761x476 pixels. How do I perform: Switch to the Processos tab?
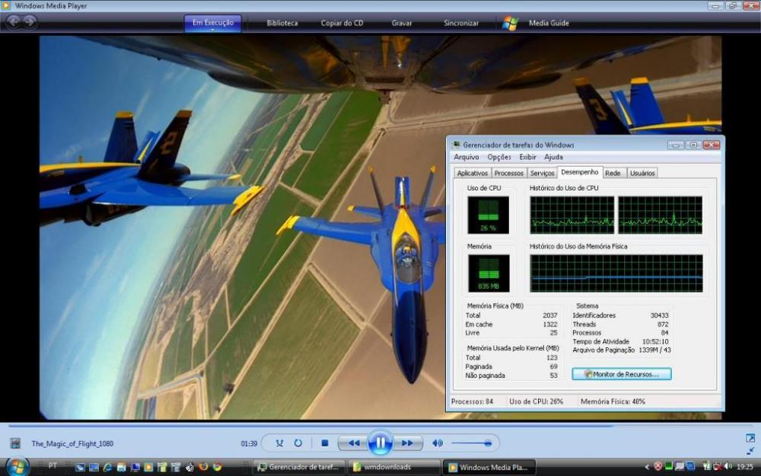508,173
